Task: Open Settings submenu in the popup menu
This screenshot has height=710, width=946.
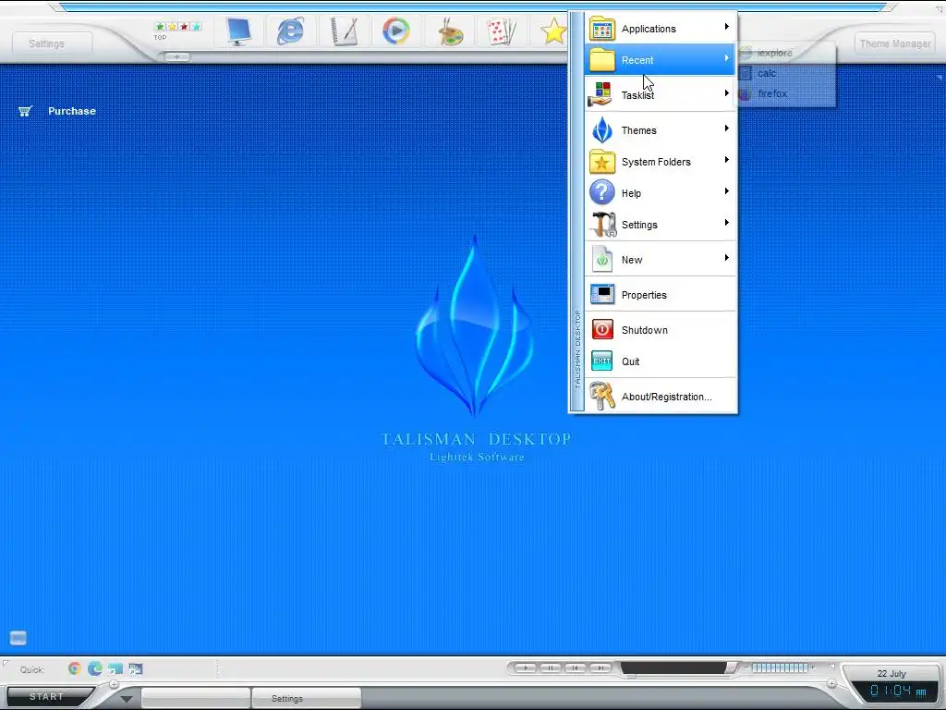Action: (x=661, y=225)
